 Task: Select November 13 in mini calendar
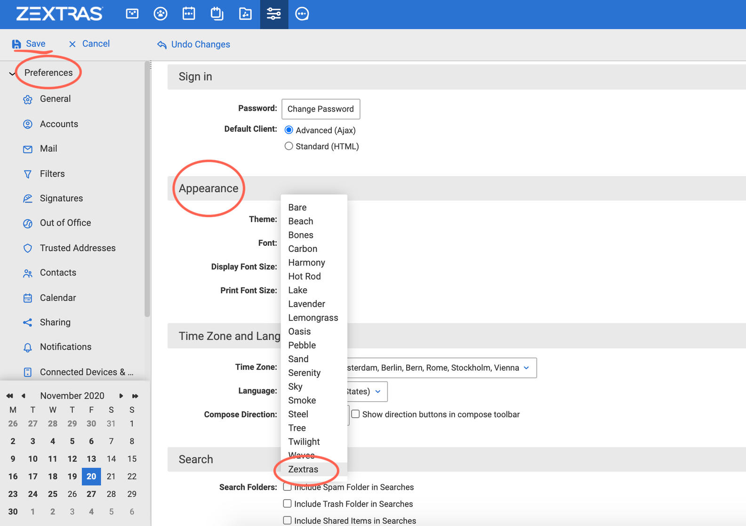pos(91,459)
